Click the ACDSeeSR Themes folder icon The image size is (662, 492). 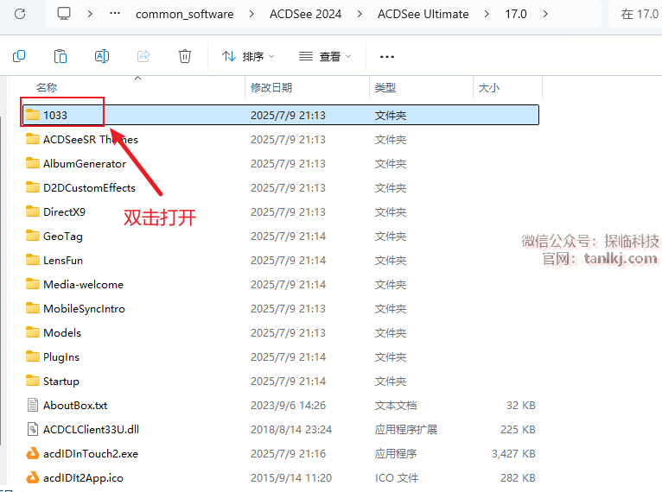[33, 139]
